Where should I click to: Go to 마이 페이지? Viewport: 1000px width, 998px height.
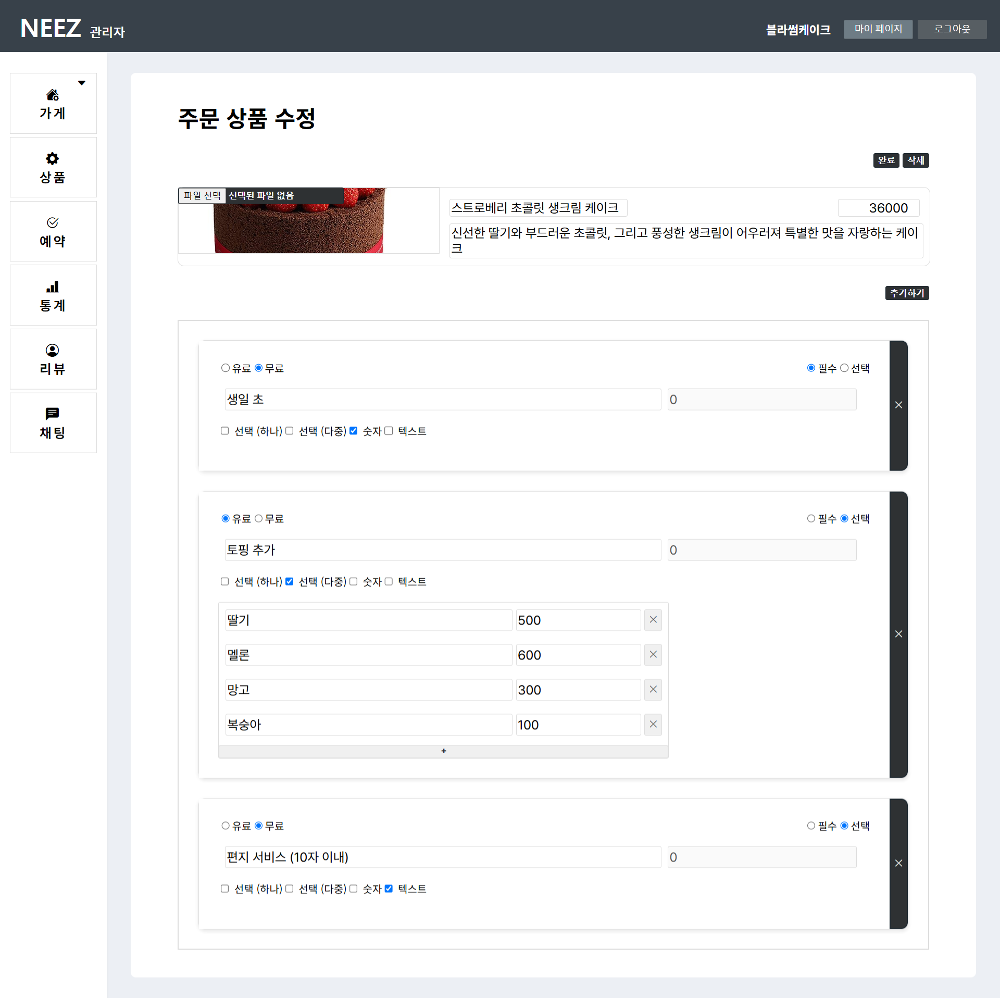878,29
